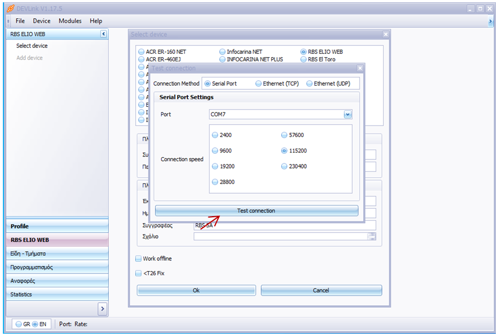Screen dimensions: 497x336
Task: Open the Modules menu
Action: pos(70,21)
